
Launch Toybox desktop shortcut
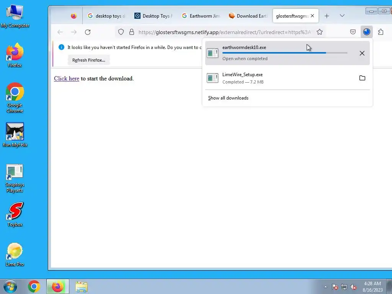pyautogui.click(x=15, y=214)
